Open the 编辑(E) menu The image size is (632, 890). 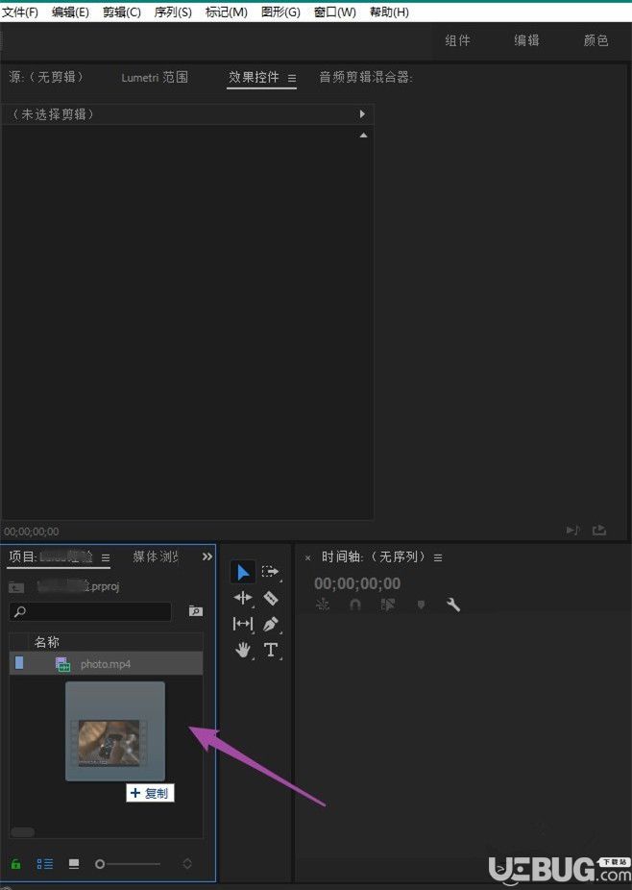point(70,12)
